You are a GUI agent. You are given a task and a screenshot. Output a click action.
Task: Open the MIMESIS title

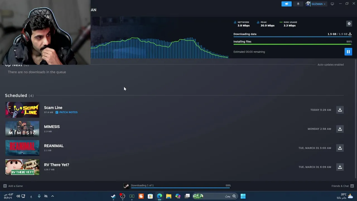pos(52,126)
